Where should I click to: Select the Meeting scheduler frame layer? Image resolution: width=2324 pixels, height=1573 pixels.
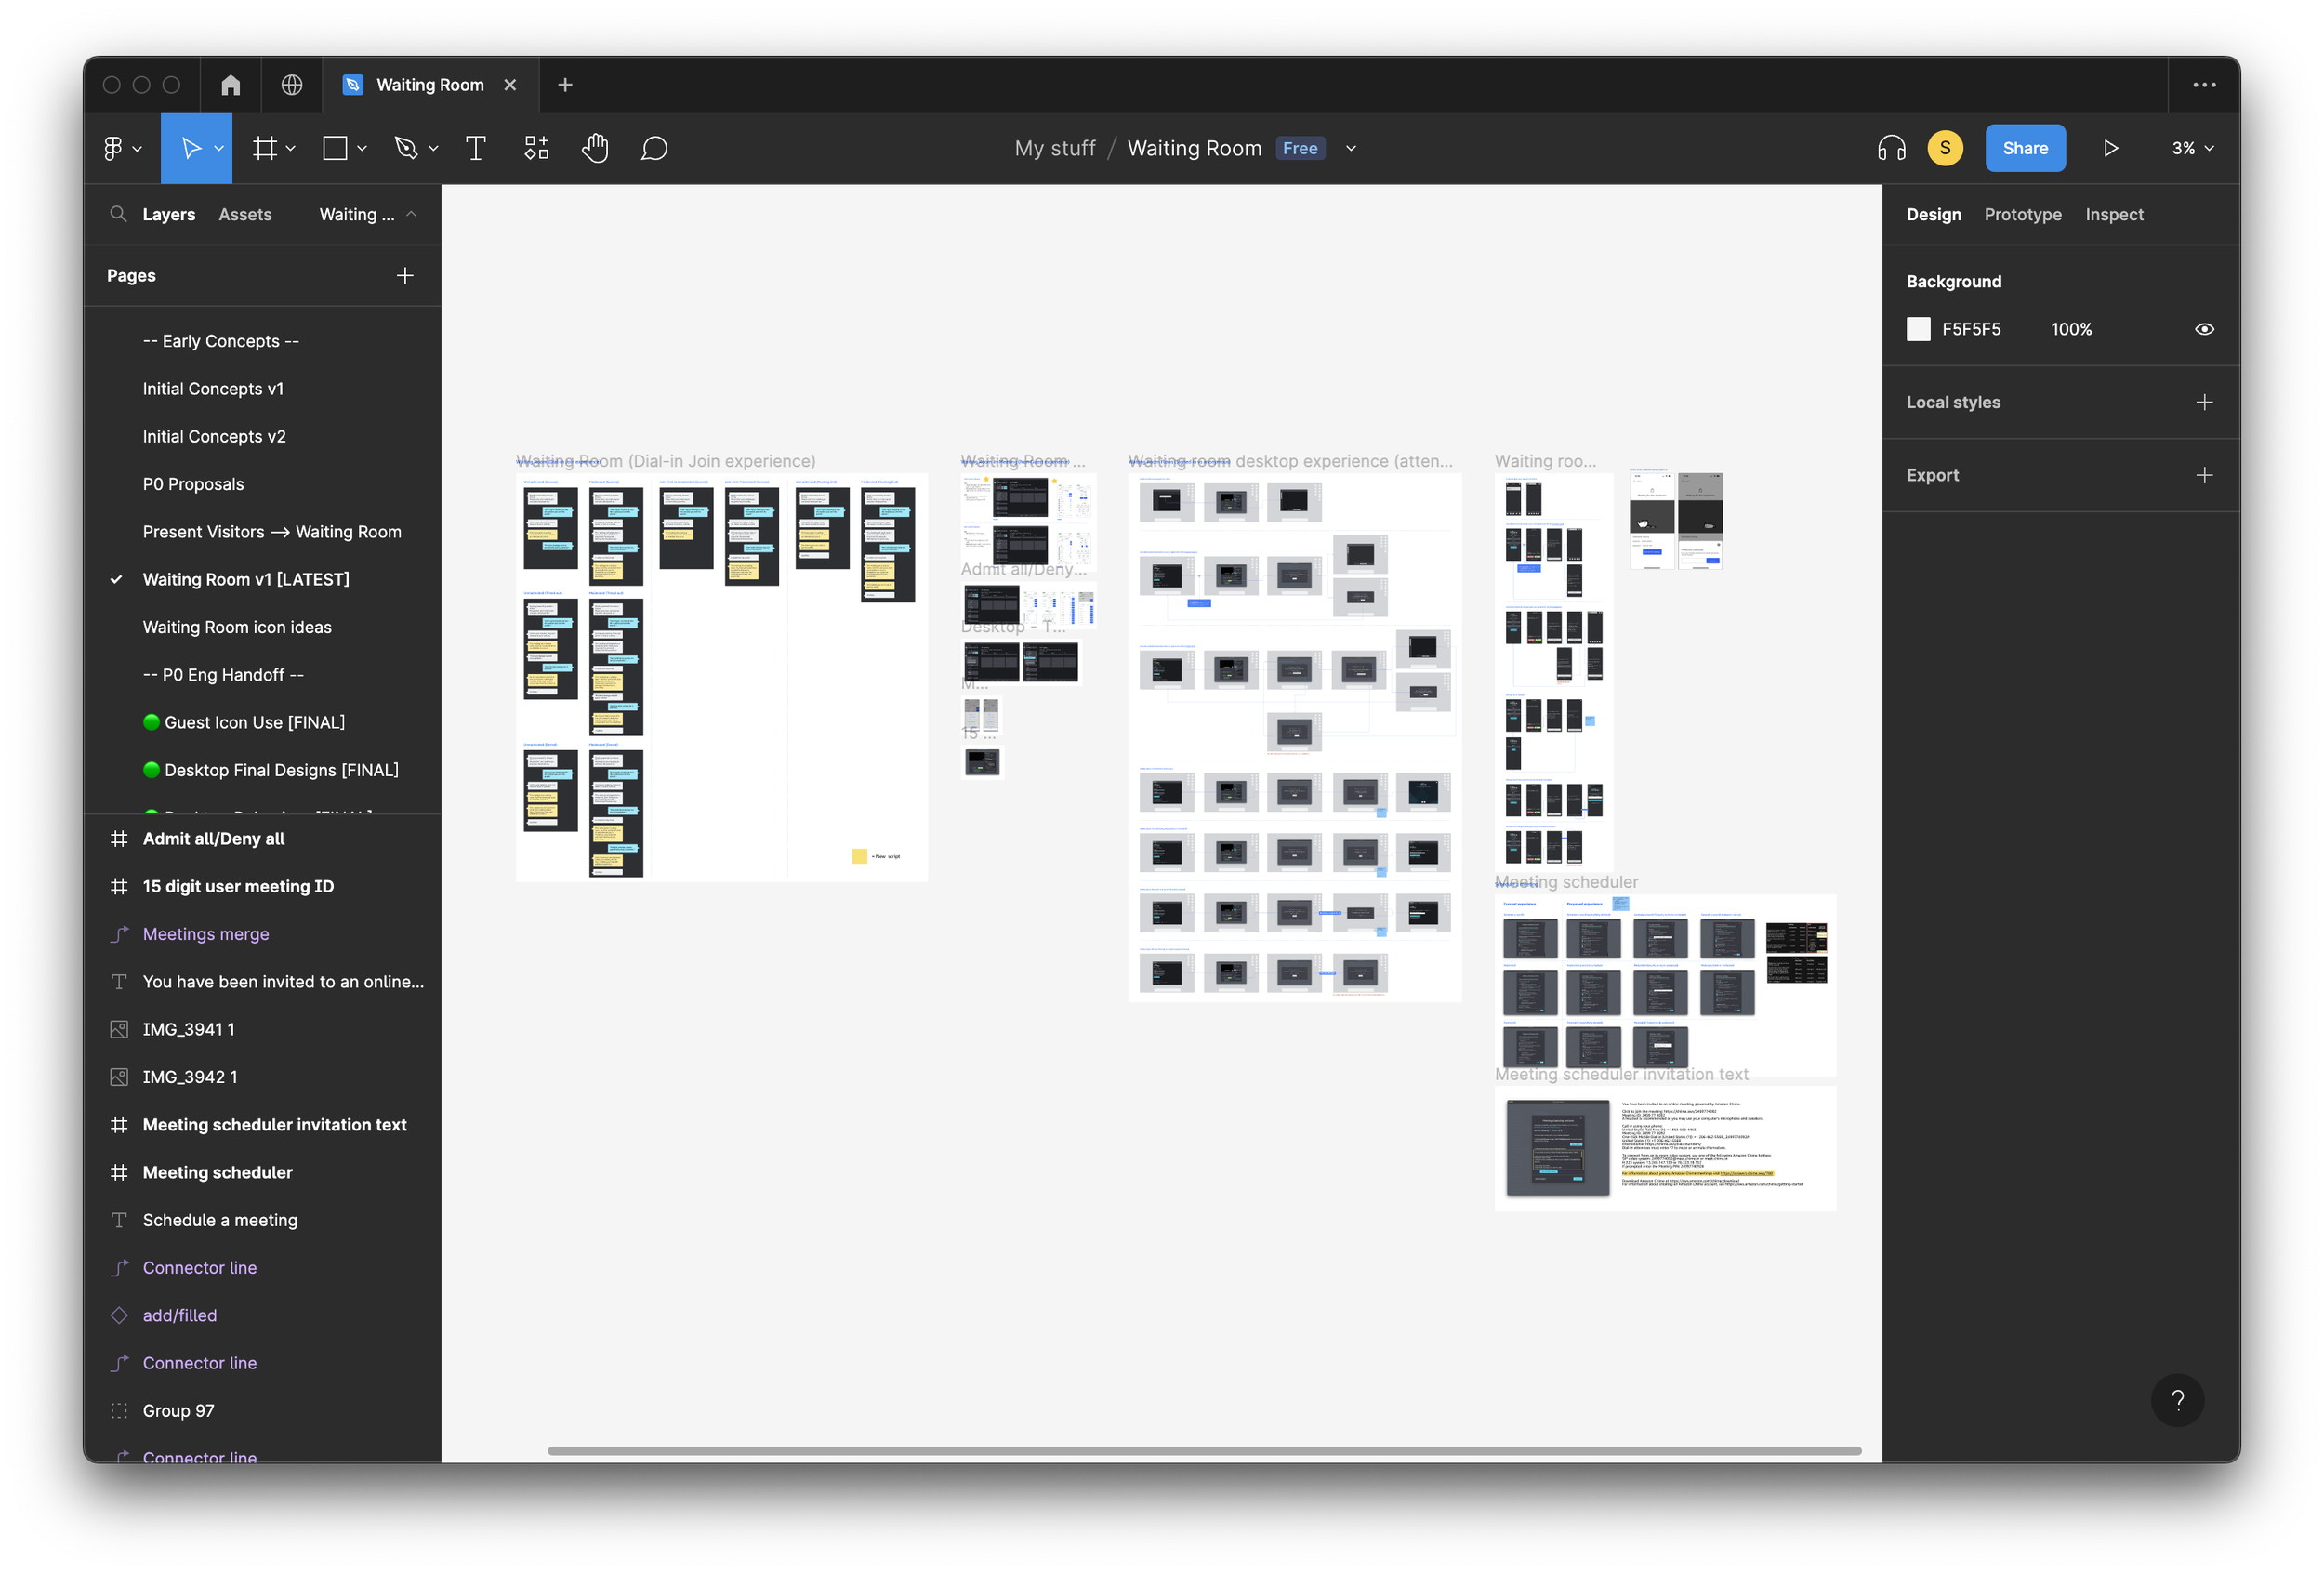point(218,1172)
